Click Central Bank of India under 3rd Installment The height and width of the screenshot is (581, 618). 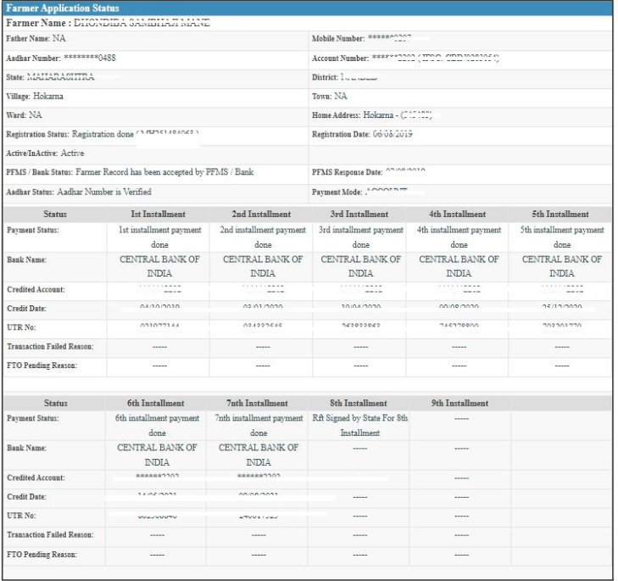(360, 266)
